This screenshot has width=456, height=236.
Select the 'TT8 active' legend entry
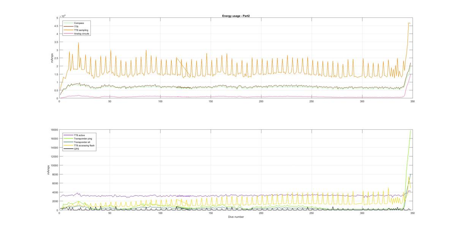tap(80, 135)
